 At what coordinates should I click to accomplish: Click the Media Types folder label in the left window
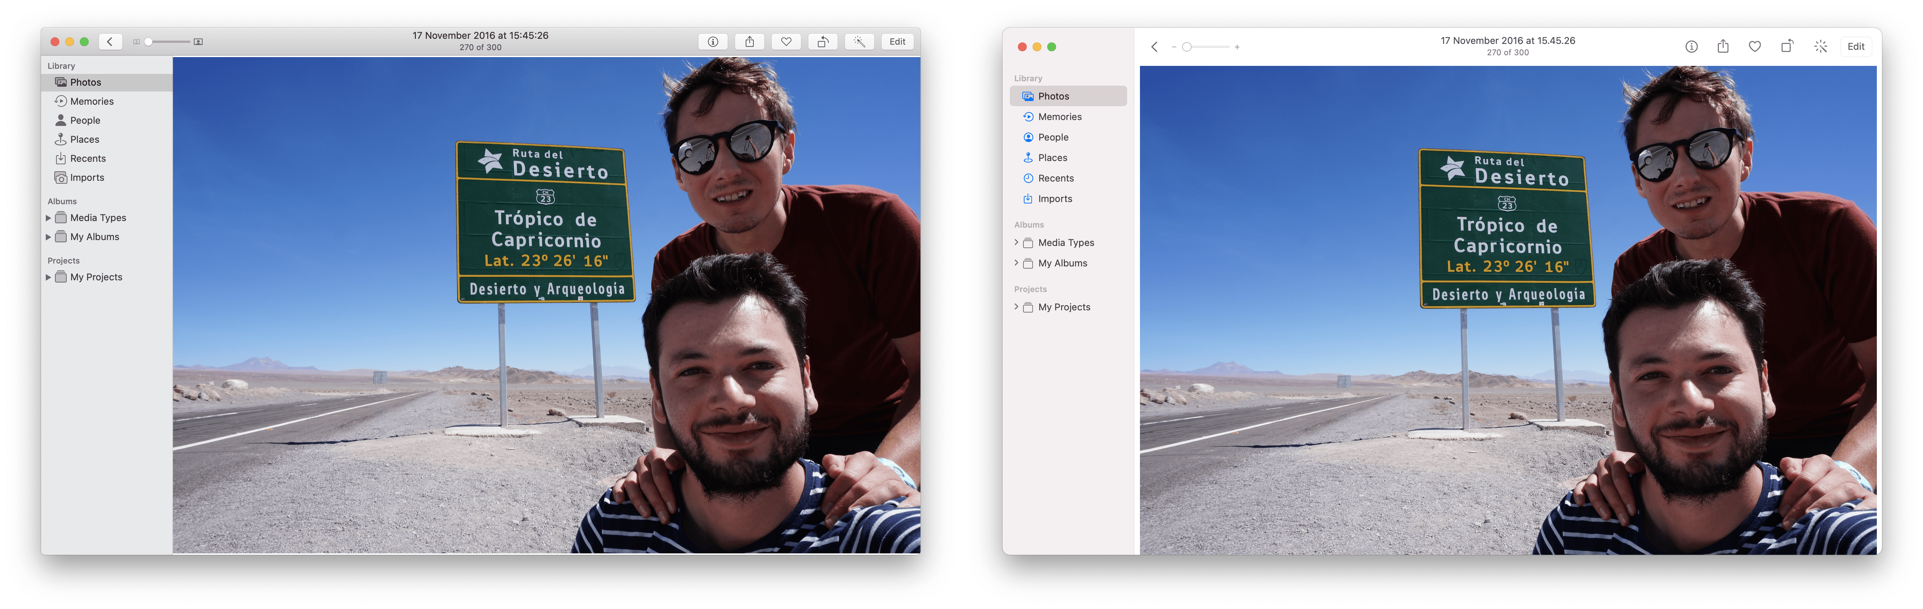click(98, 218)
